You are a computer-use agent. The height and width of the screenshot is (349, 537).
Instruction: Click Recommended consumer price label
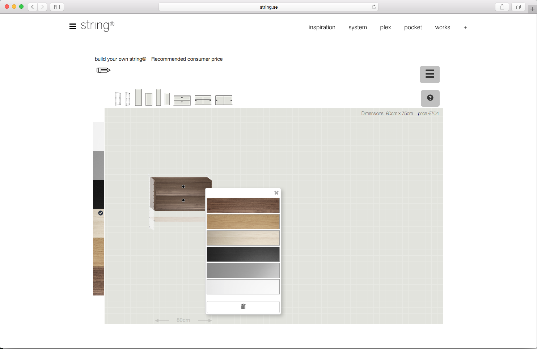[187, 59]
